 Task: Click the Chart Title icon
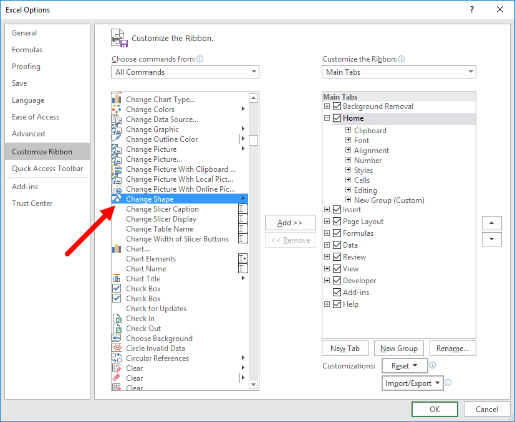click(x=117, y=278)
